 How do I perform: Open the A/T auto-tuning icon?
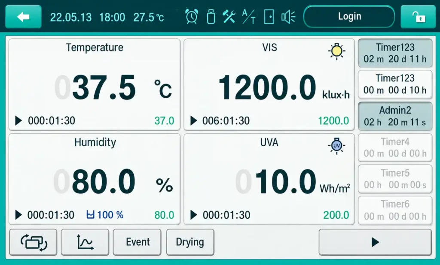click(x=249, y=17)
